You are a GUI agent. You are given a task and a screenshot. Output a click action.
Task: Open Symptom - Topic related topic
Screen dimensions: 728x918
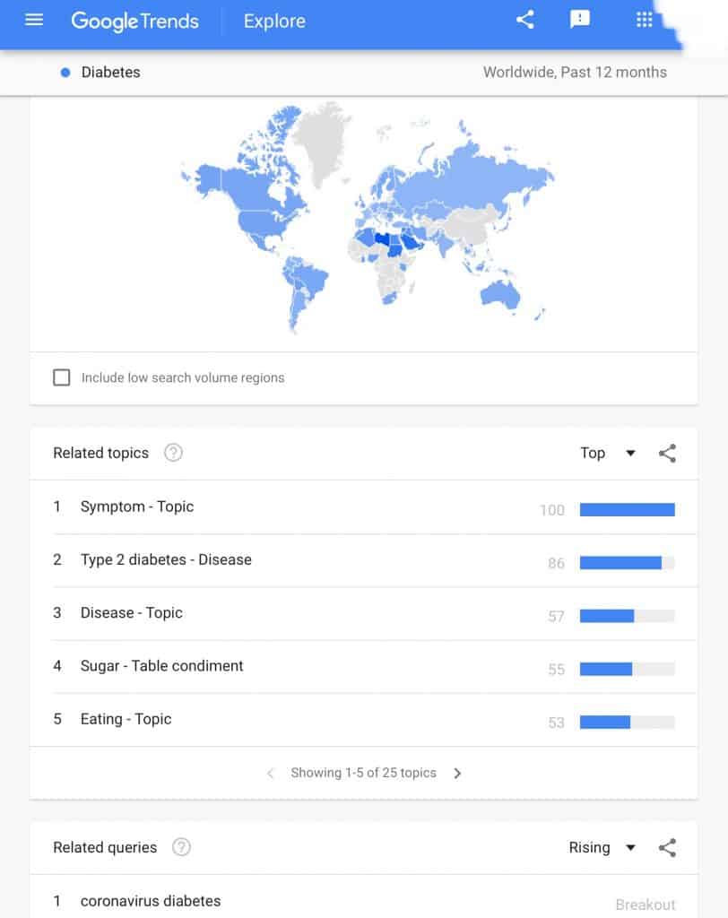(x=137, y=507)
